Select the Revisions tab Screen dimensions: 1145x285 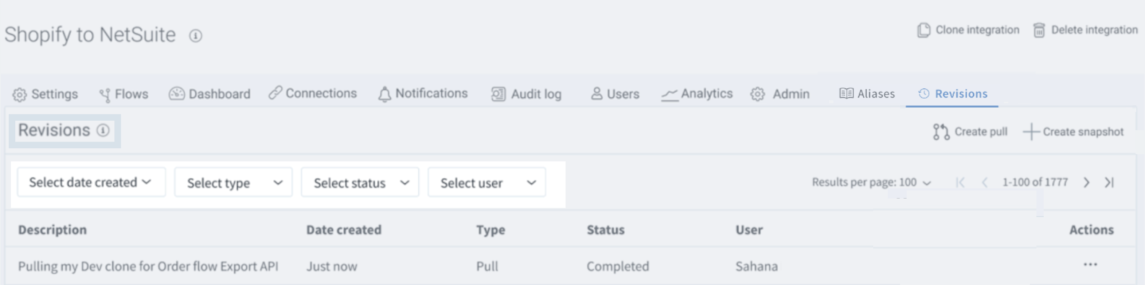(953, 94)
